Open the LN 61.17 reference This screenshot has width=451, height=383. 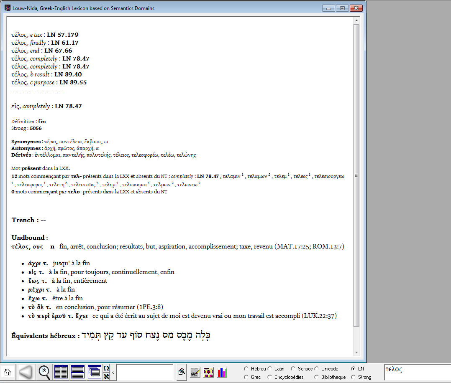click(65, 43)
